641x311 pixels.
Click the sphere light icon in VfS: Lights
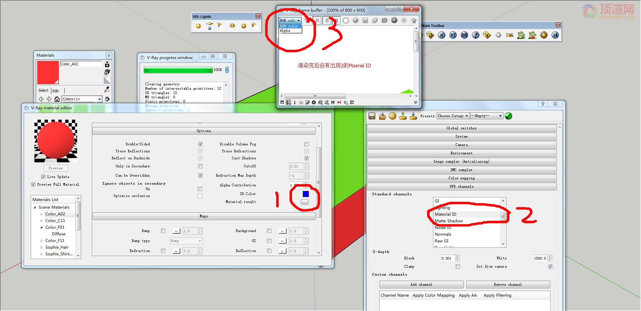pos(243,26)
